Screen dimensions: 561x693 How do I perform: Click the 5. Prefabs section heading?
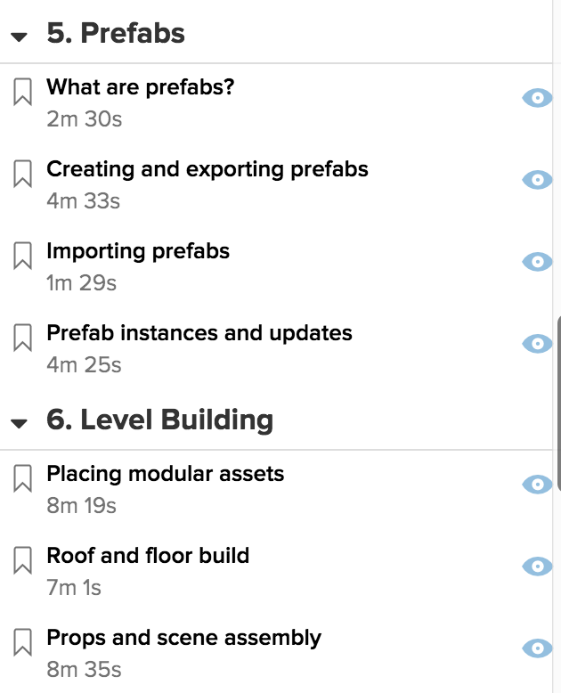click(116, 33)
